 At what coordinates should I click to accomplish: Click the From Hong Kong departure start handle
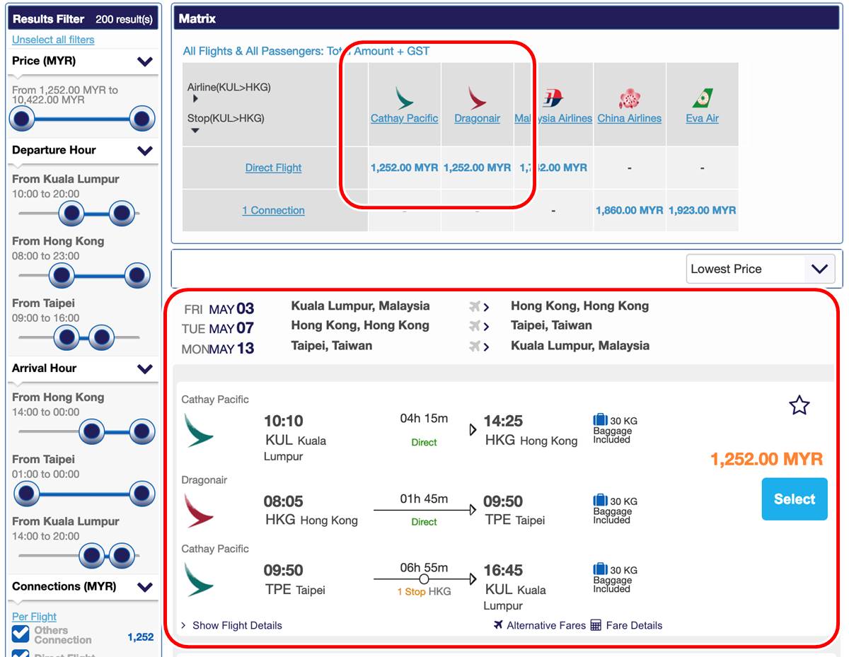click(62, 274)
